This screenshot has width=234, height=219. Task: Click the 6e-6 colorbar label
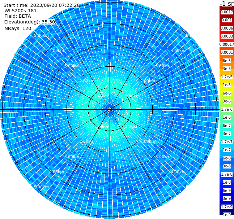tap(227, 93)
